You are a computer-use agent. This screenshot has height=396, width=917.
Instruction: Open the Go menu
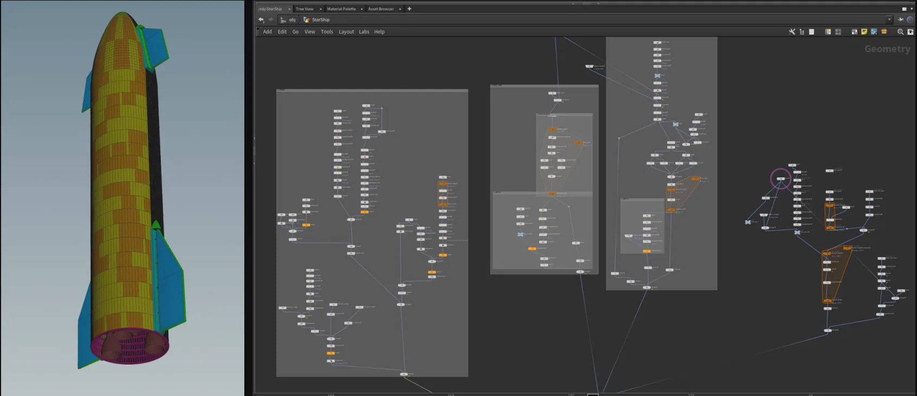point(295,31)
